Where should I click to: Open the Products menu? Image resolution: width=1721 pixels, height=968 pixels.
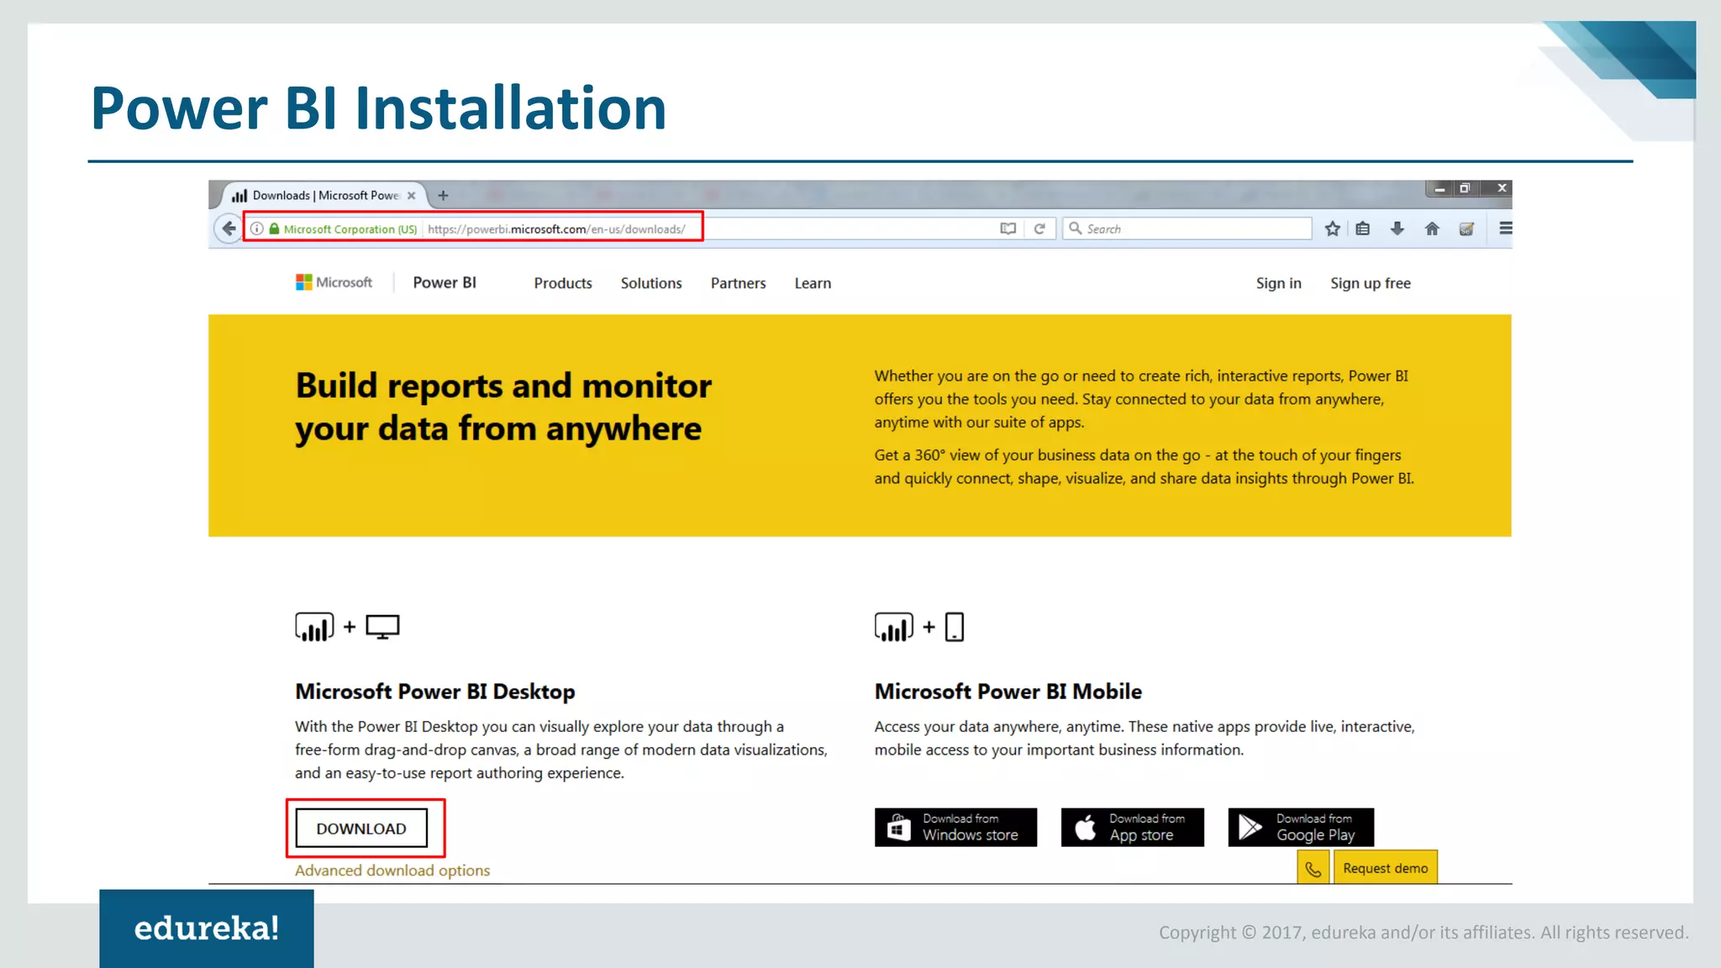(563, 283)
